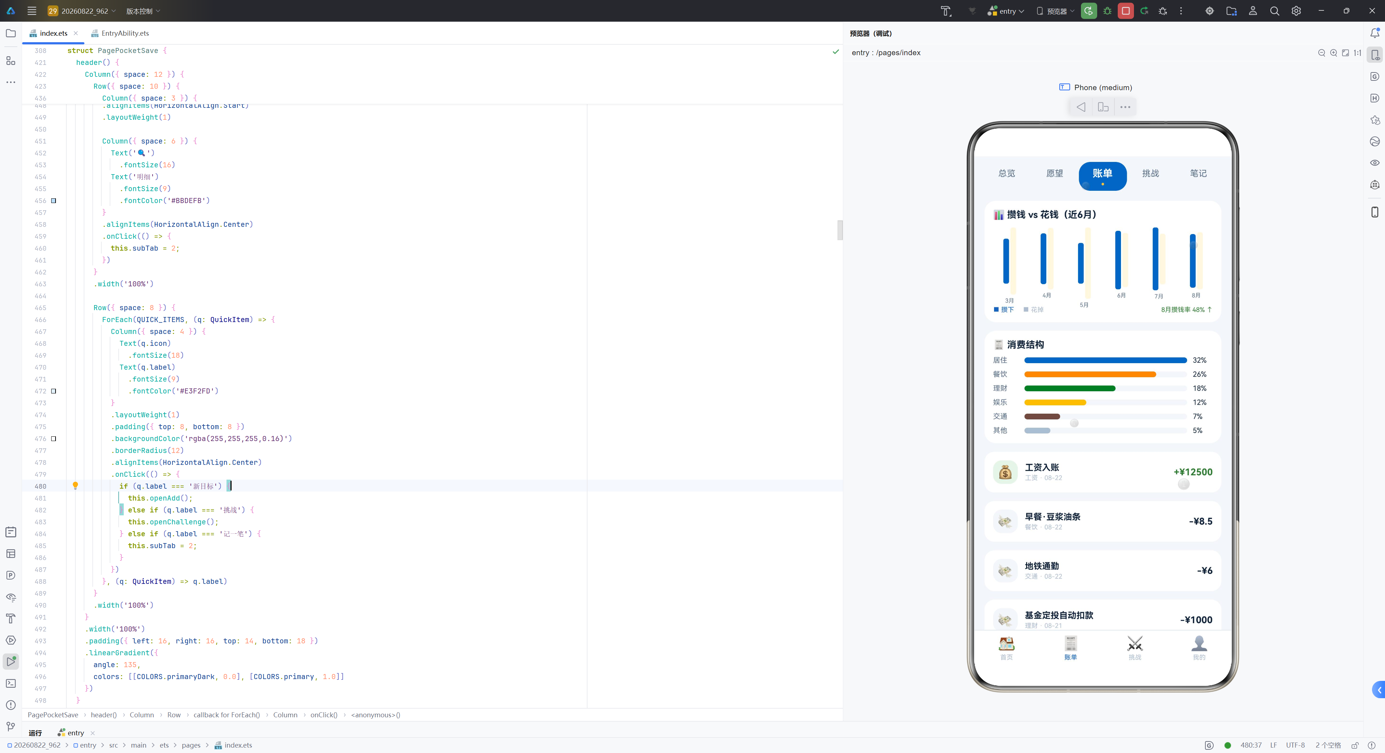Click the crosshair target icon in title bar
Screen dimensions: 1385x753
(x=1210, y=11)
